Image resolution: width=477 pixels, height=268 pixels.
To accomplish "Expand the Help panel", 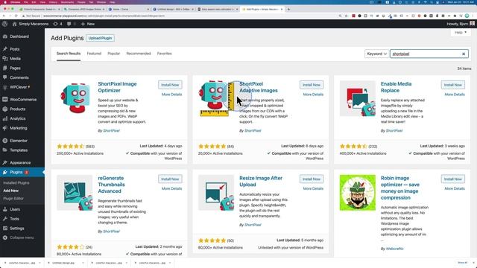I will 461,32.
